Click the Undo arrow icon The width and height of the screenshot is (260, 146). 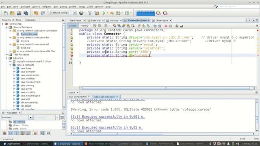pyautogui.click(x=36, y=13)
